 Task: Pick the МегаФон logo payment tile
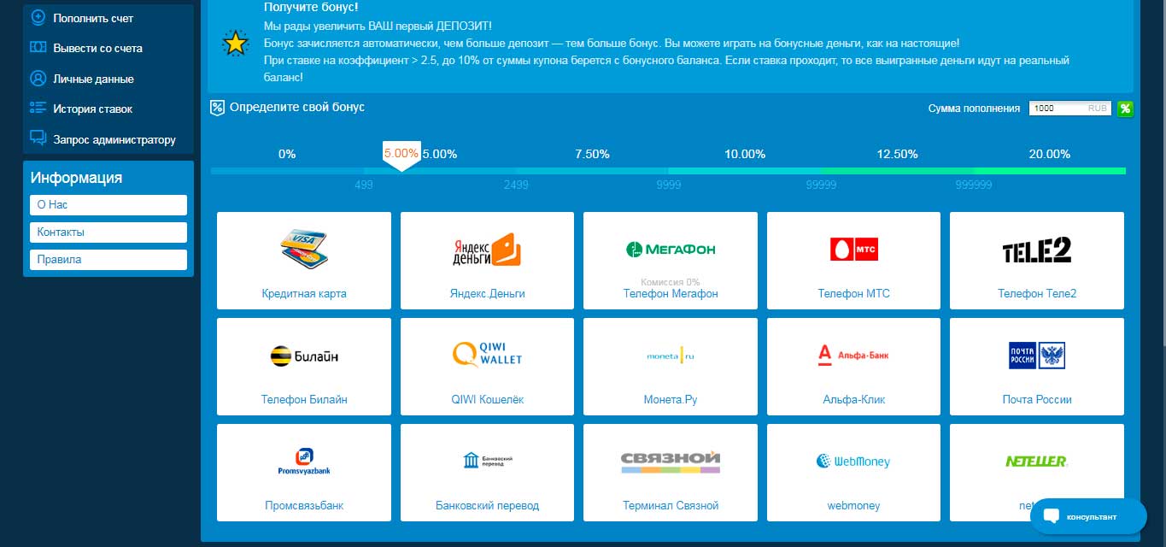(671, 250)
